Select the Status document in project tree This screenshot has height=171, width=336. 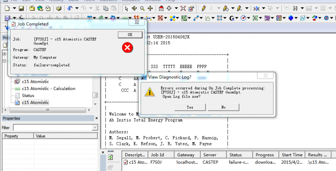[28, 95]
